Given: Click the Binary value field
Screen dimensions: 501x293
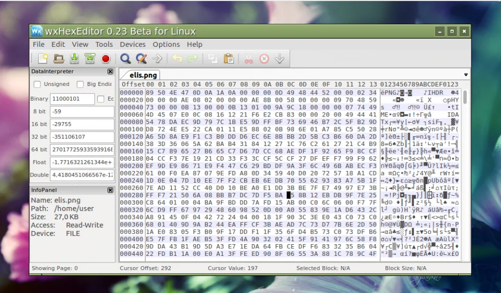Looking at the screenshot, I should [x=72, y=99].
